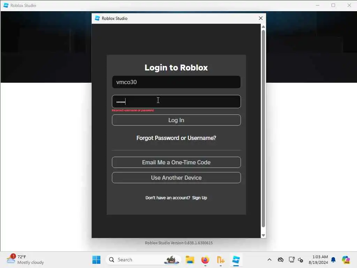Close the Roblox Studio login dialog
This screenshot has width=357, height=268.
click(261, 18)
